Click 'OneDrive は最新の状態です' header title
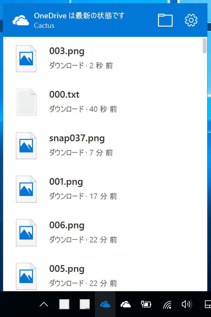 pos(79,16)
